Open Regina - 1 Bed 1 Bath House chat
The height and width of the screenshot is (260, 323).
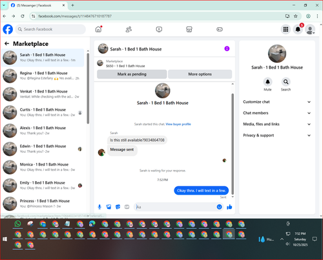(43, 76)
